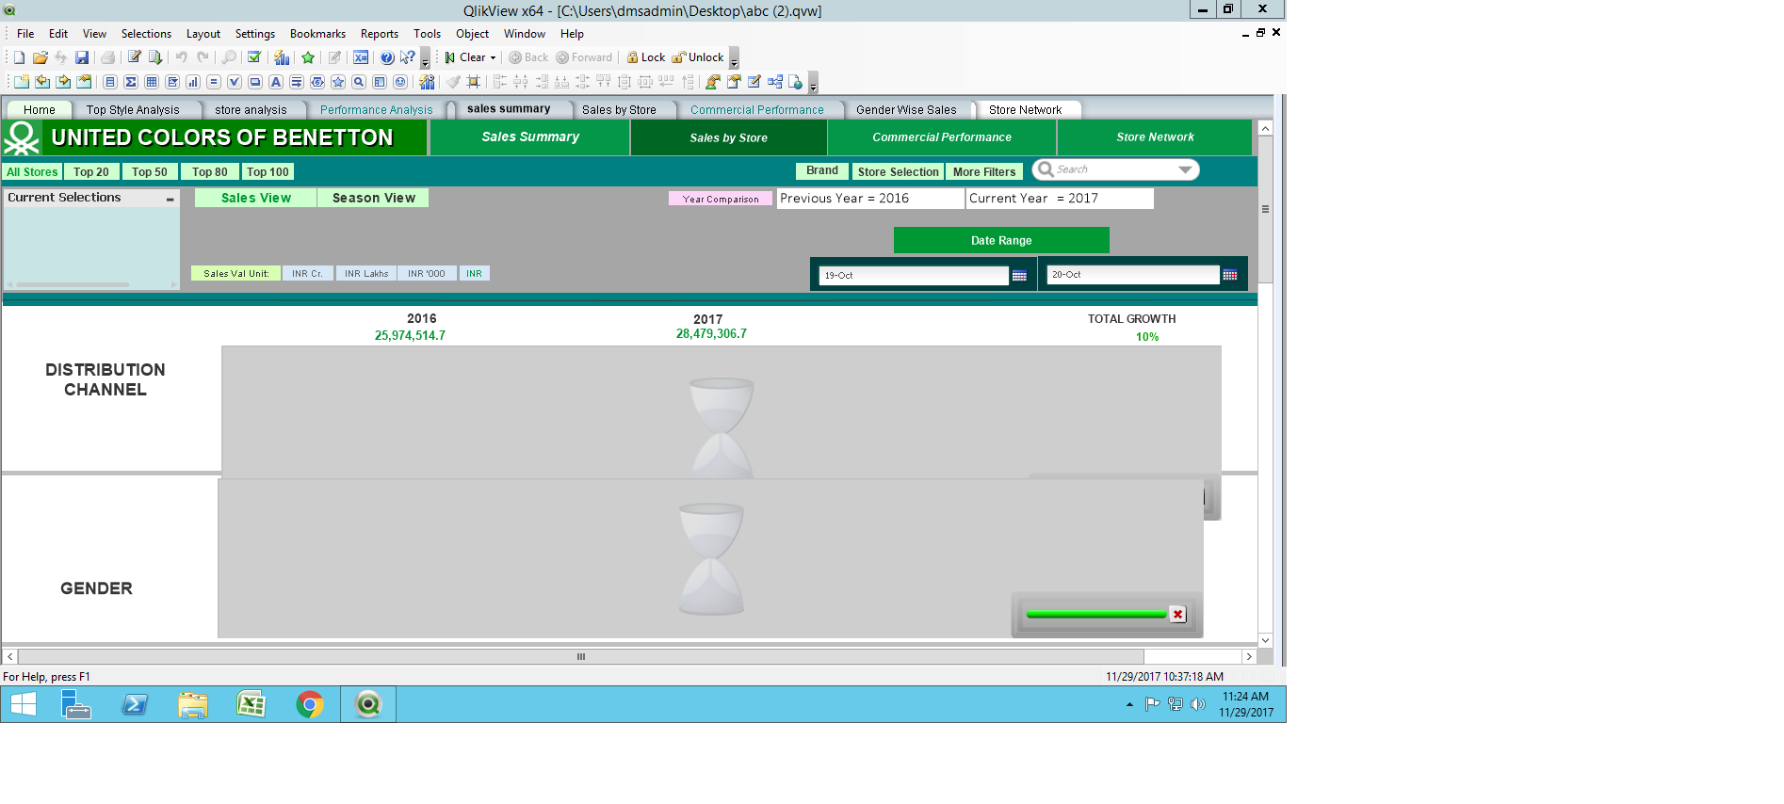Open the navigation toolbar overflow options

click(735, 59)
